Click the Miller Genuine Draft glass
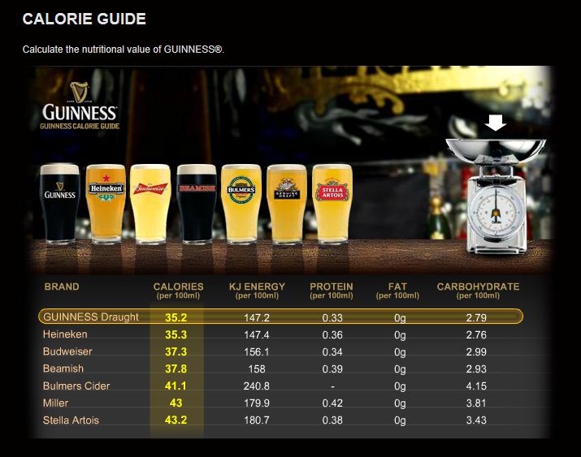The image size is (581, 457). 288,205
